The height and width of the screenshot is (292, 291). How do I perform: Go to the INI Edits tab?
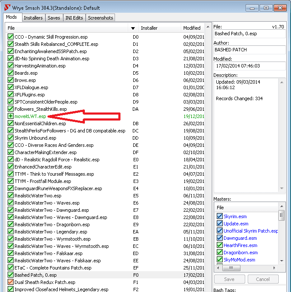coord(74,18)
